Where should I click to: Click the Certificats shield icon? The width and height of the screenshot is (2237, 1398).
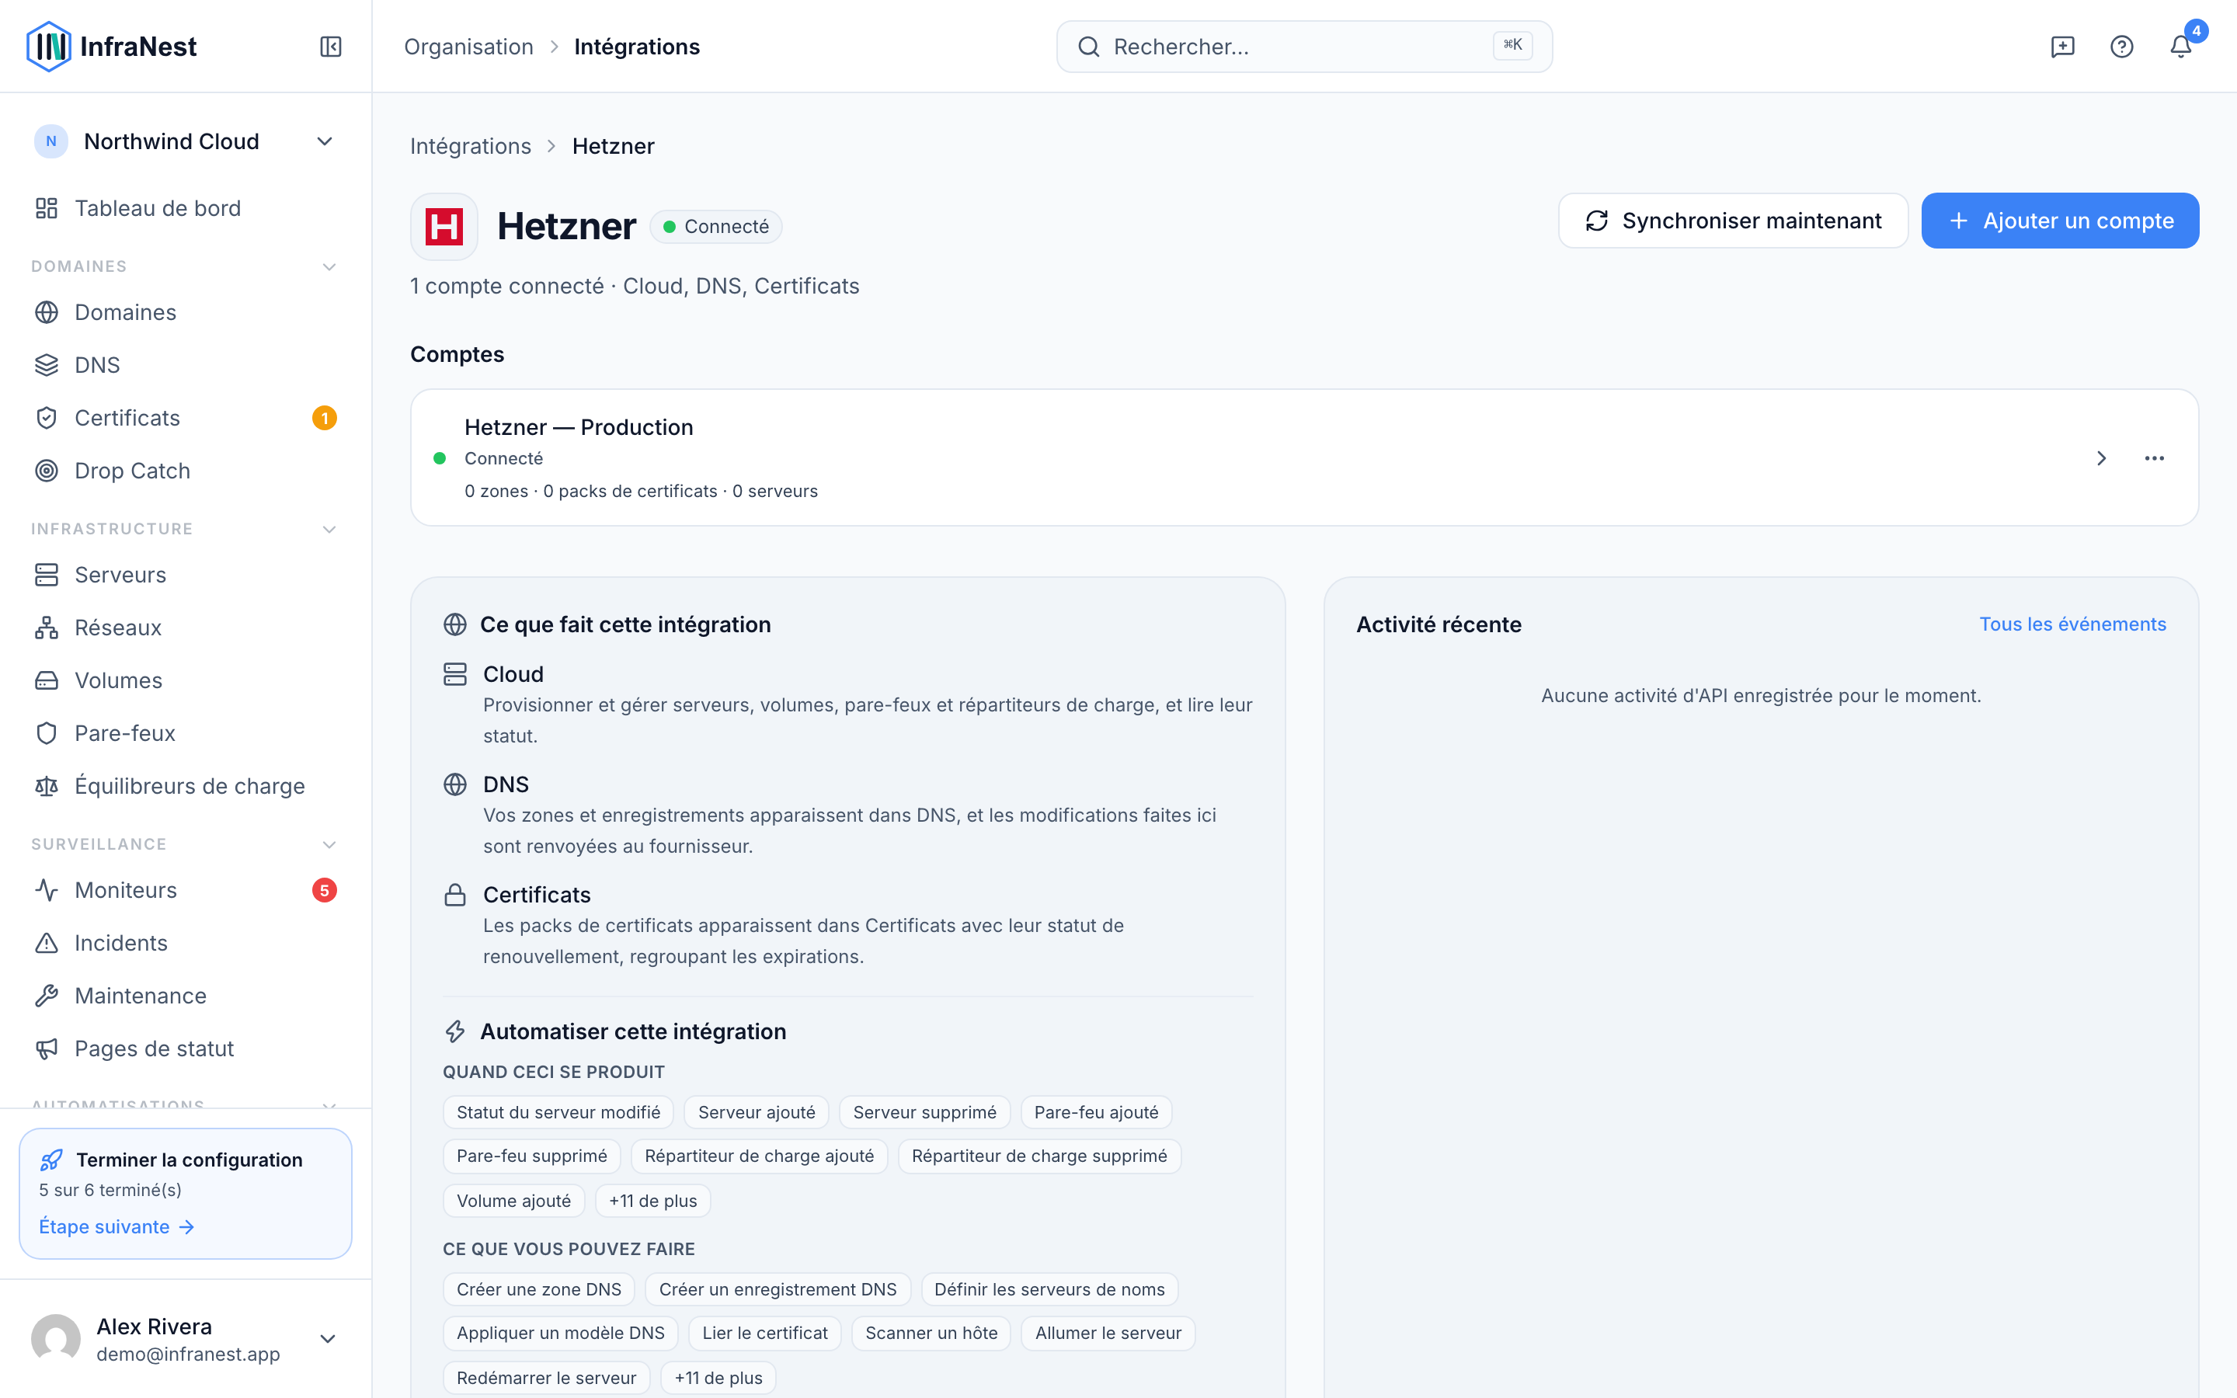[47, 418]
